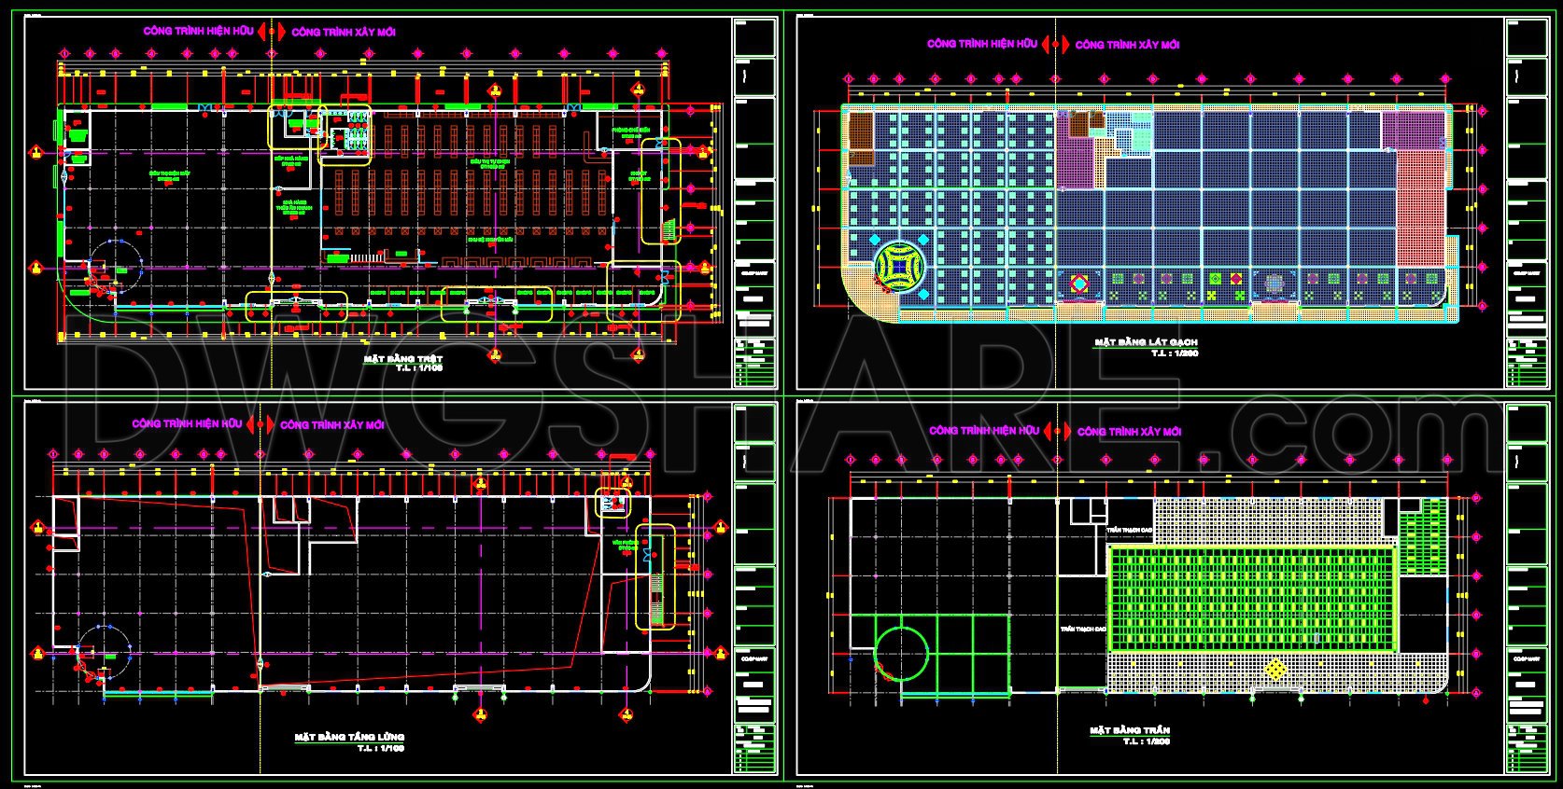Select CÔNG TRÌNH XÂY MỚI label on ground floor sheet

[x=344, y=32]
